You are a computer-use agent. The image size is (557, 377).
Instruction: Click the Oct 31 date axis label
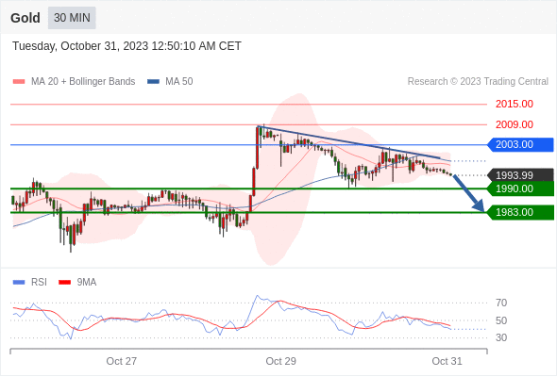pyautogui.click(x=447, y=361)
